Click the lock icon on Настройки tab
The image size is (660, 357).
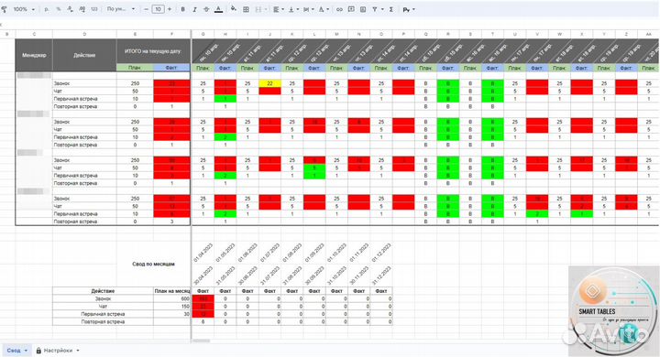(38, 351)
